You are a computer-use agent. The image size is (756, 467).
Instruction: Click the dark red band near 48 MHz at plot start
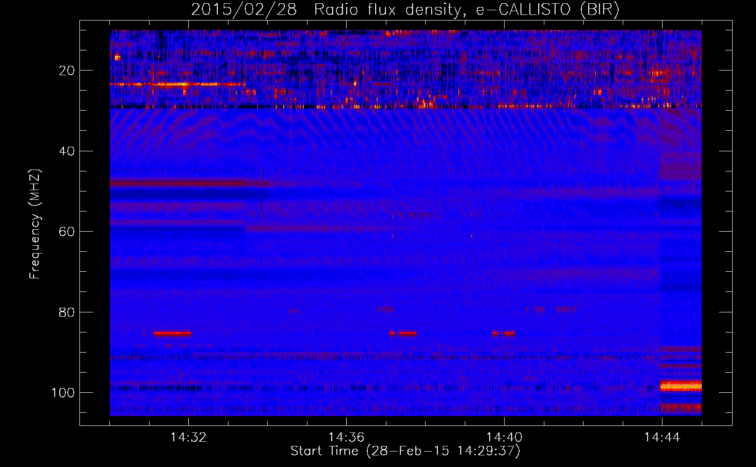click(x=189, y=184)
